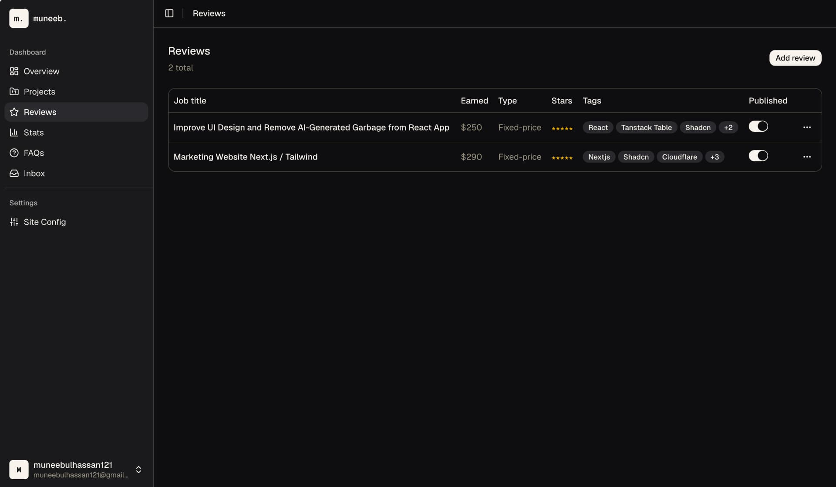
Task: Open Site Config settings
Action: click(x=76, y=222)
